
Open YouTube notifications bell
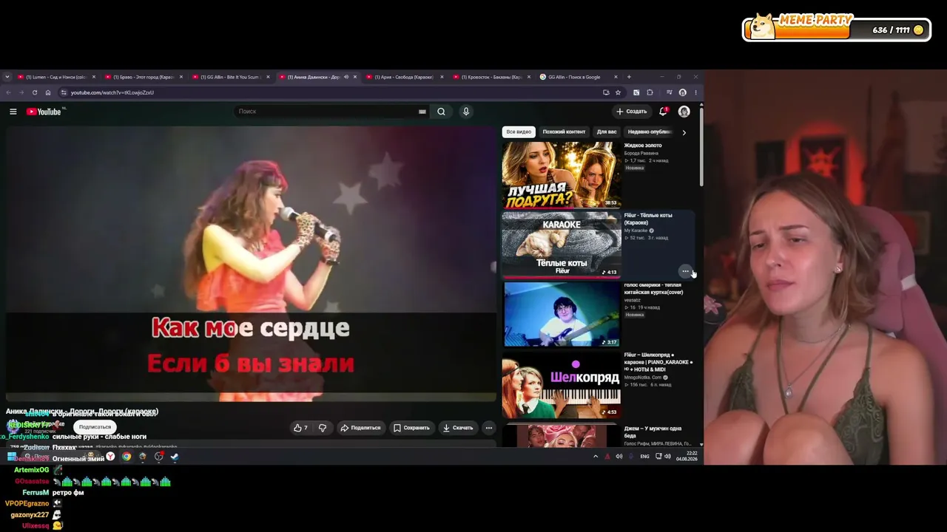click(x=663, y=112)
